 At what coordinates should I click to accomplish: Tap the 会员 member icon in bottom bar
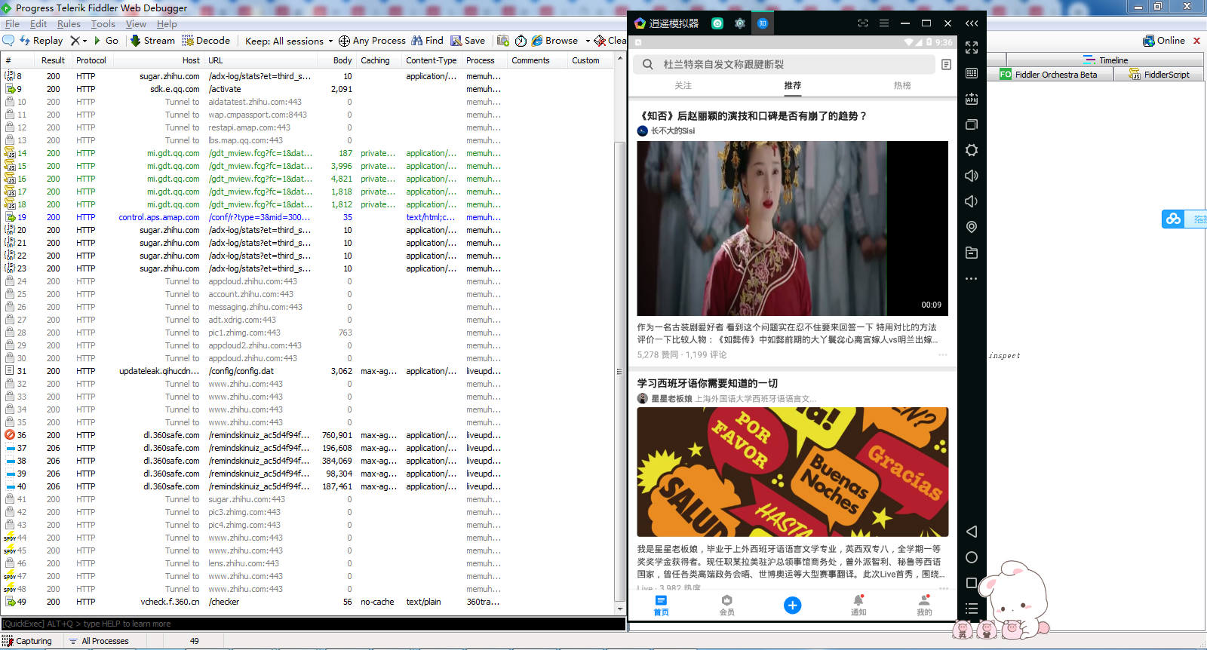[727, 606]
